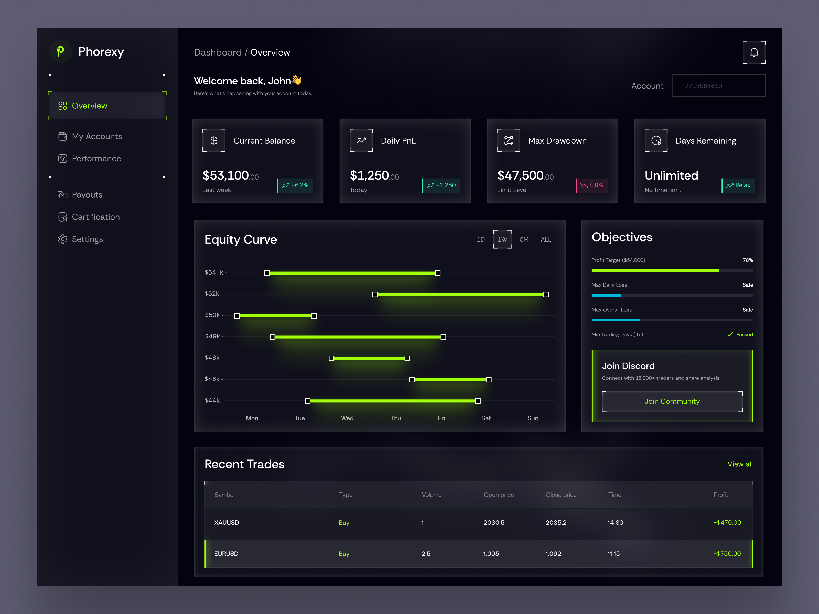Open View all recent trades
Image resolution: width=819 pixels, height=614 pixels.
[740, 464]
